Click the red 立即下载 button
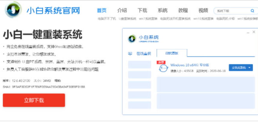 pyautogui.click(x=34, y=100)
